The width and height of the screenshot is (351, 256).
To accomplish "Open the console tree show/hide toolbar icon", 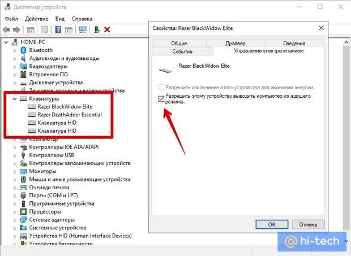I will (31, 30).
